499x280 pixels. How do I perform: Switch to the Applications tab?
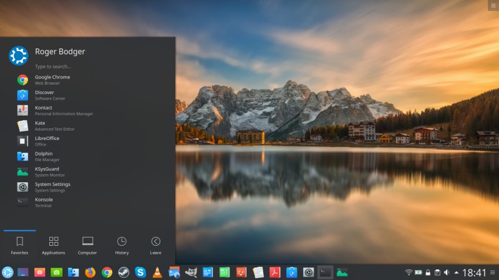(x=54, y=245)
